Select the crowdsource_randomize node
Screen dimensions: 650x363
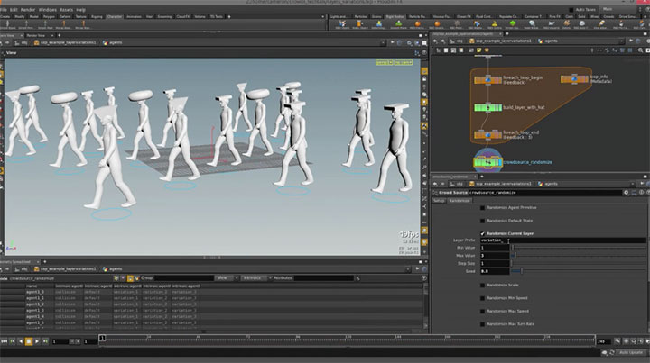487,162
